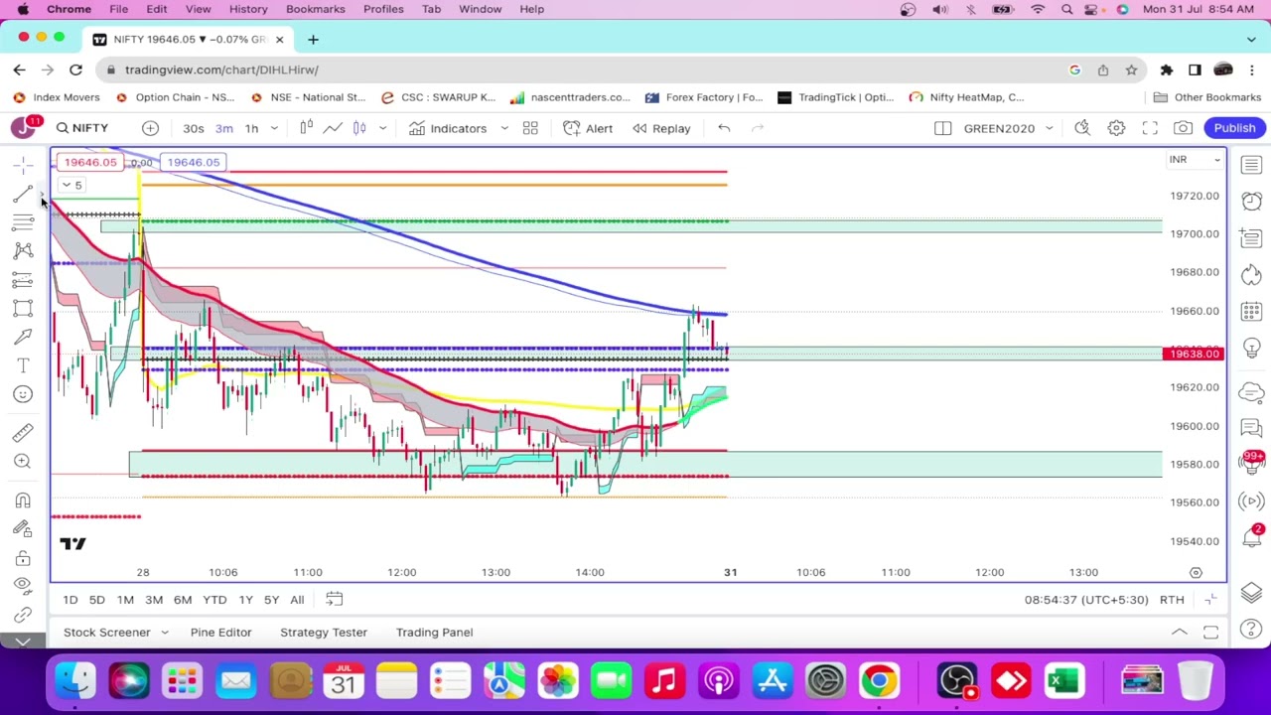Open the emoji icons tool
The image size is (1271, 715).
[23, 394]
